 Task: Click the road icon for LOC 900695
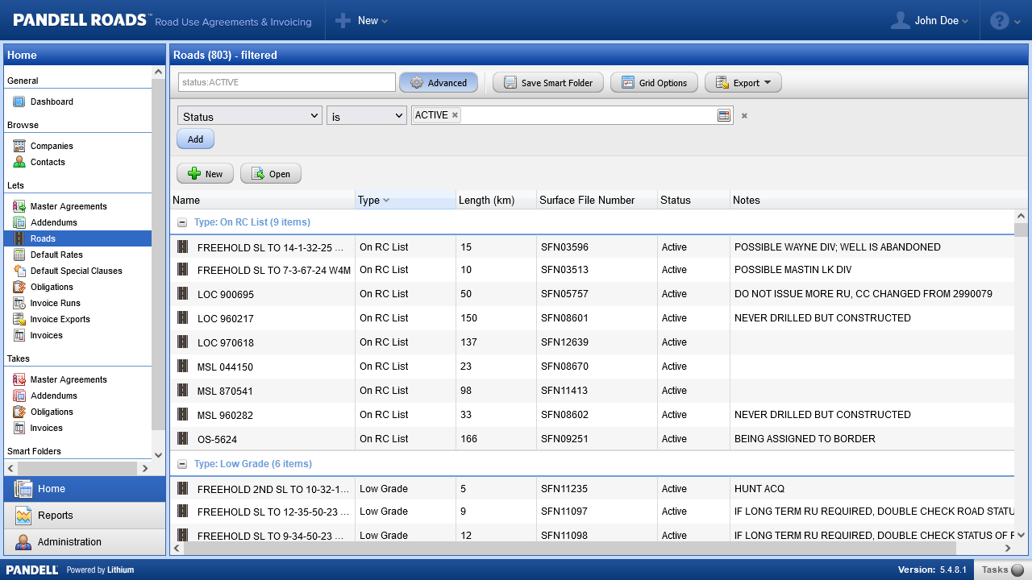pyautogui.click(x=183, y=294)
